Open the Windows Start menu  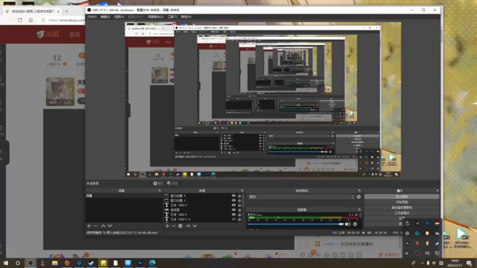(x=6, y=263)
